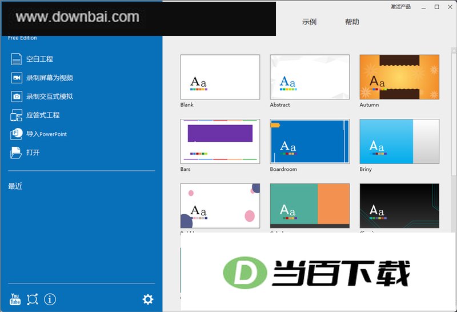
Task: Choose 录制屏幕为视频 option
Action: click(x=50, y=78)
